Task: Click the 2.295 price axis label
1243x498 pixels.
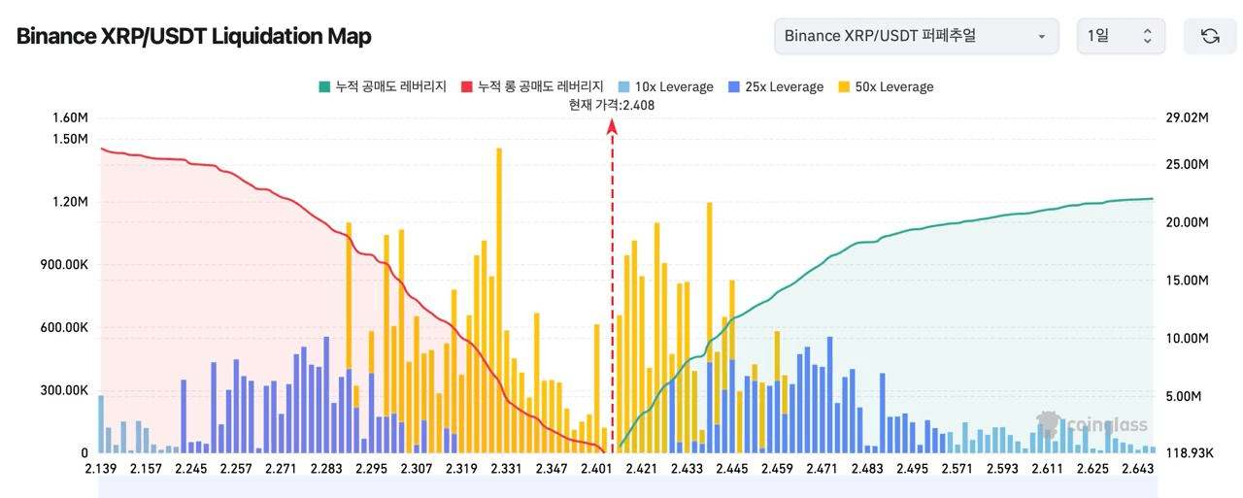Action: (x=371, y=469)
